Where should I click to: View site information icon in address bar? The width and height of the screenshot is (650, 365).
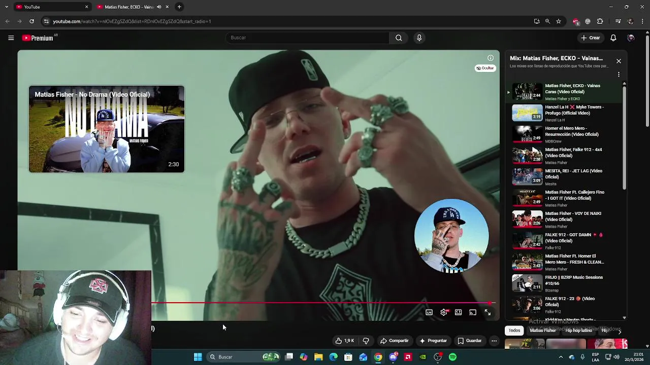(46, 21)
